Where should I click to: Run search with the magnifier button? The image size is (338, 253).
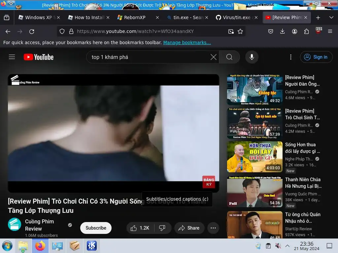[229, 57]
